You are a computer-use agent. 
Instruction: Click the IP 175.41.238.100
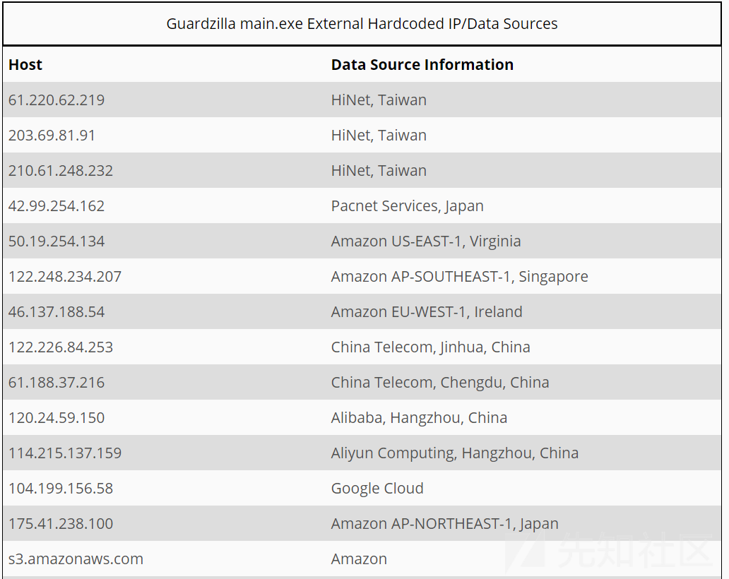[x=61, y=524]
